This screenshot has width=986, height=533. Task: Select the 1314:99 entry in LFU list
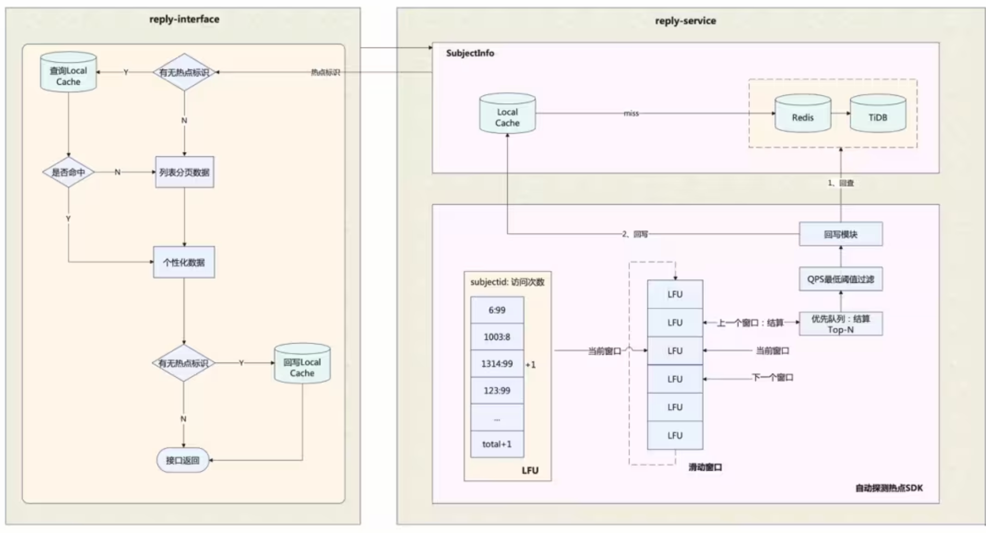click(497, 364)
